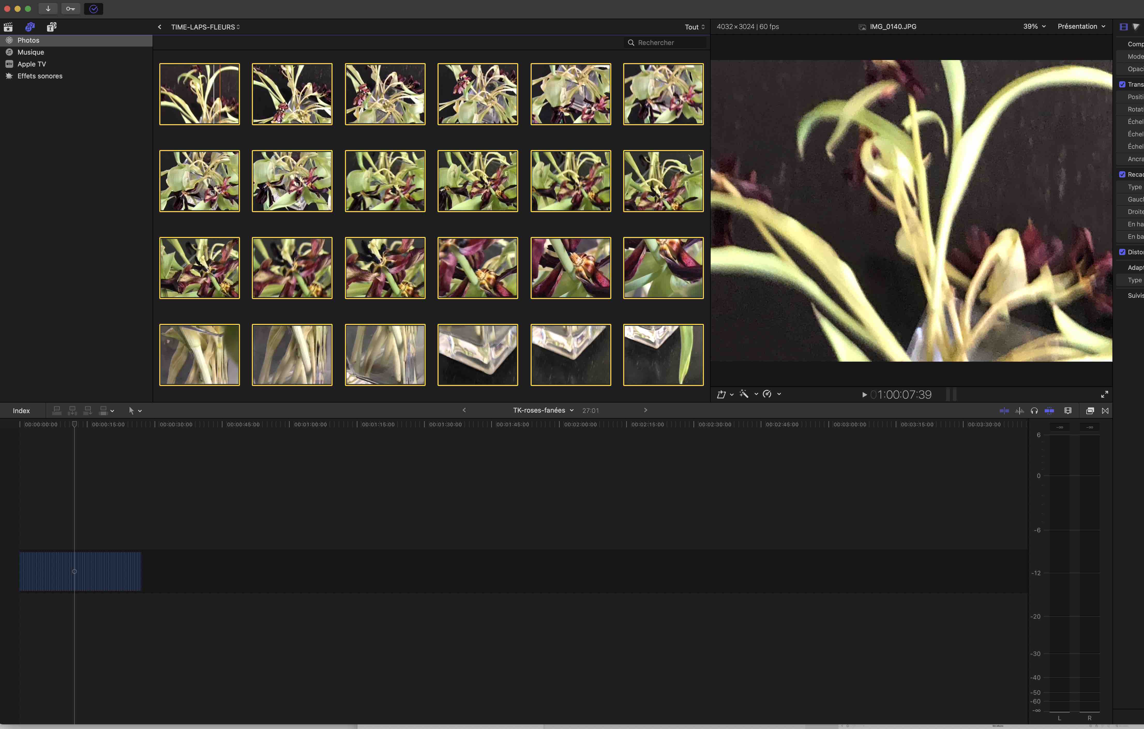The width and height of the screenshot is (1144, 729).
Task: Toggle audio skimming headphones icon
Action: pos(1034,411)
